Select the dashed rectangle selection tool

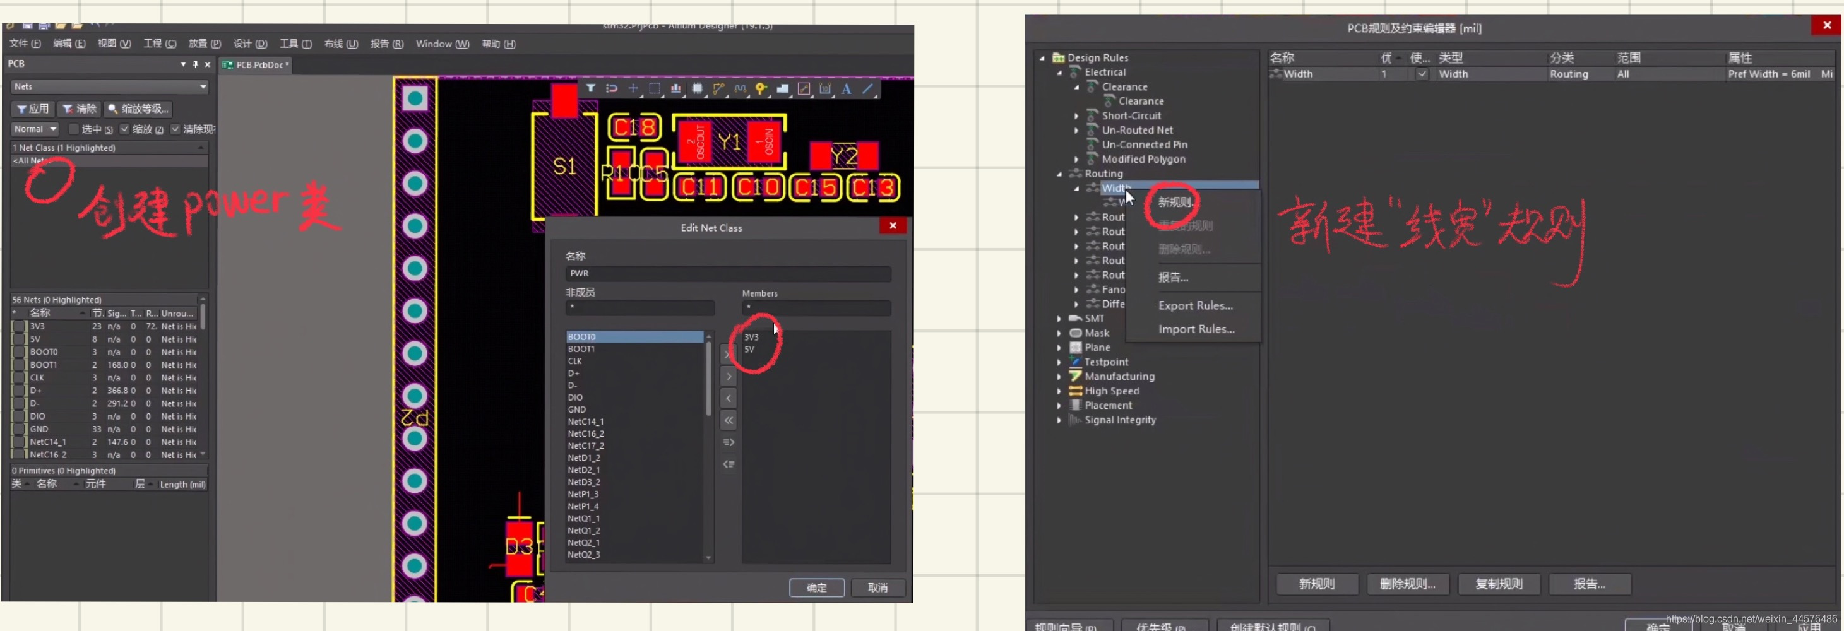coord(654,89)
